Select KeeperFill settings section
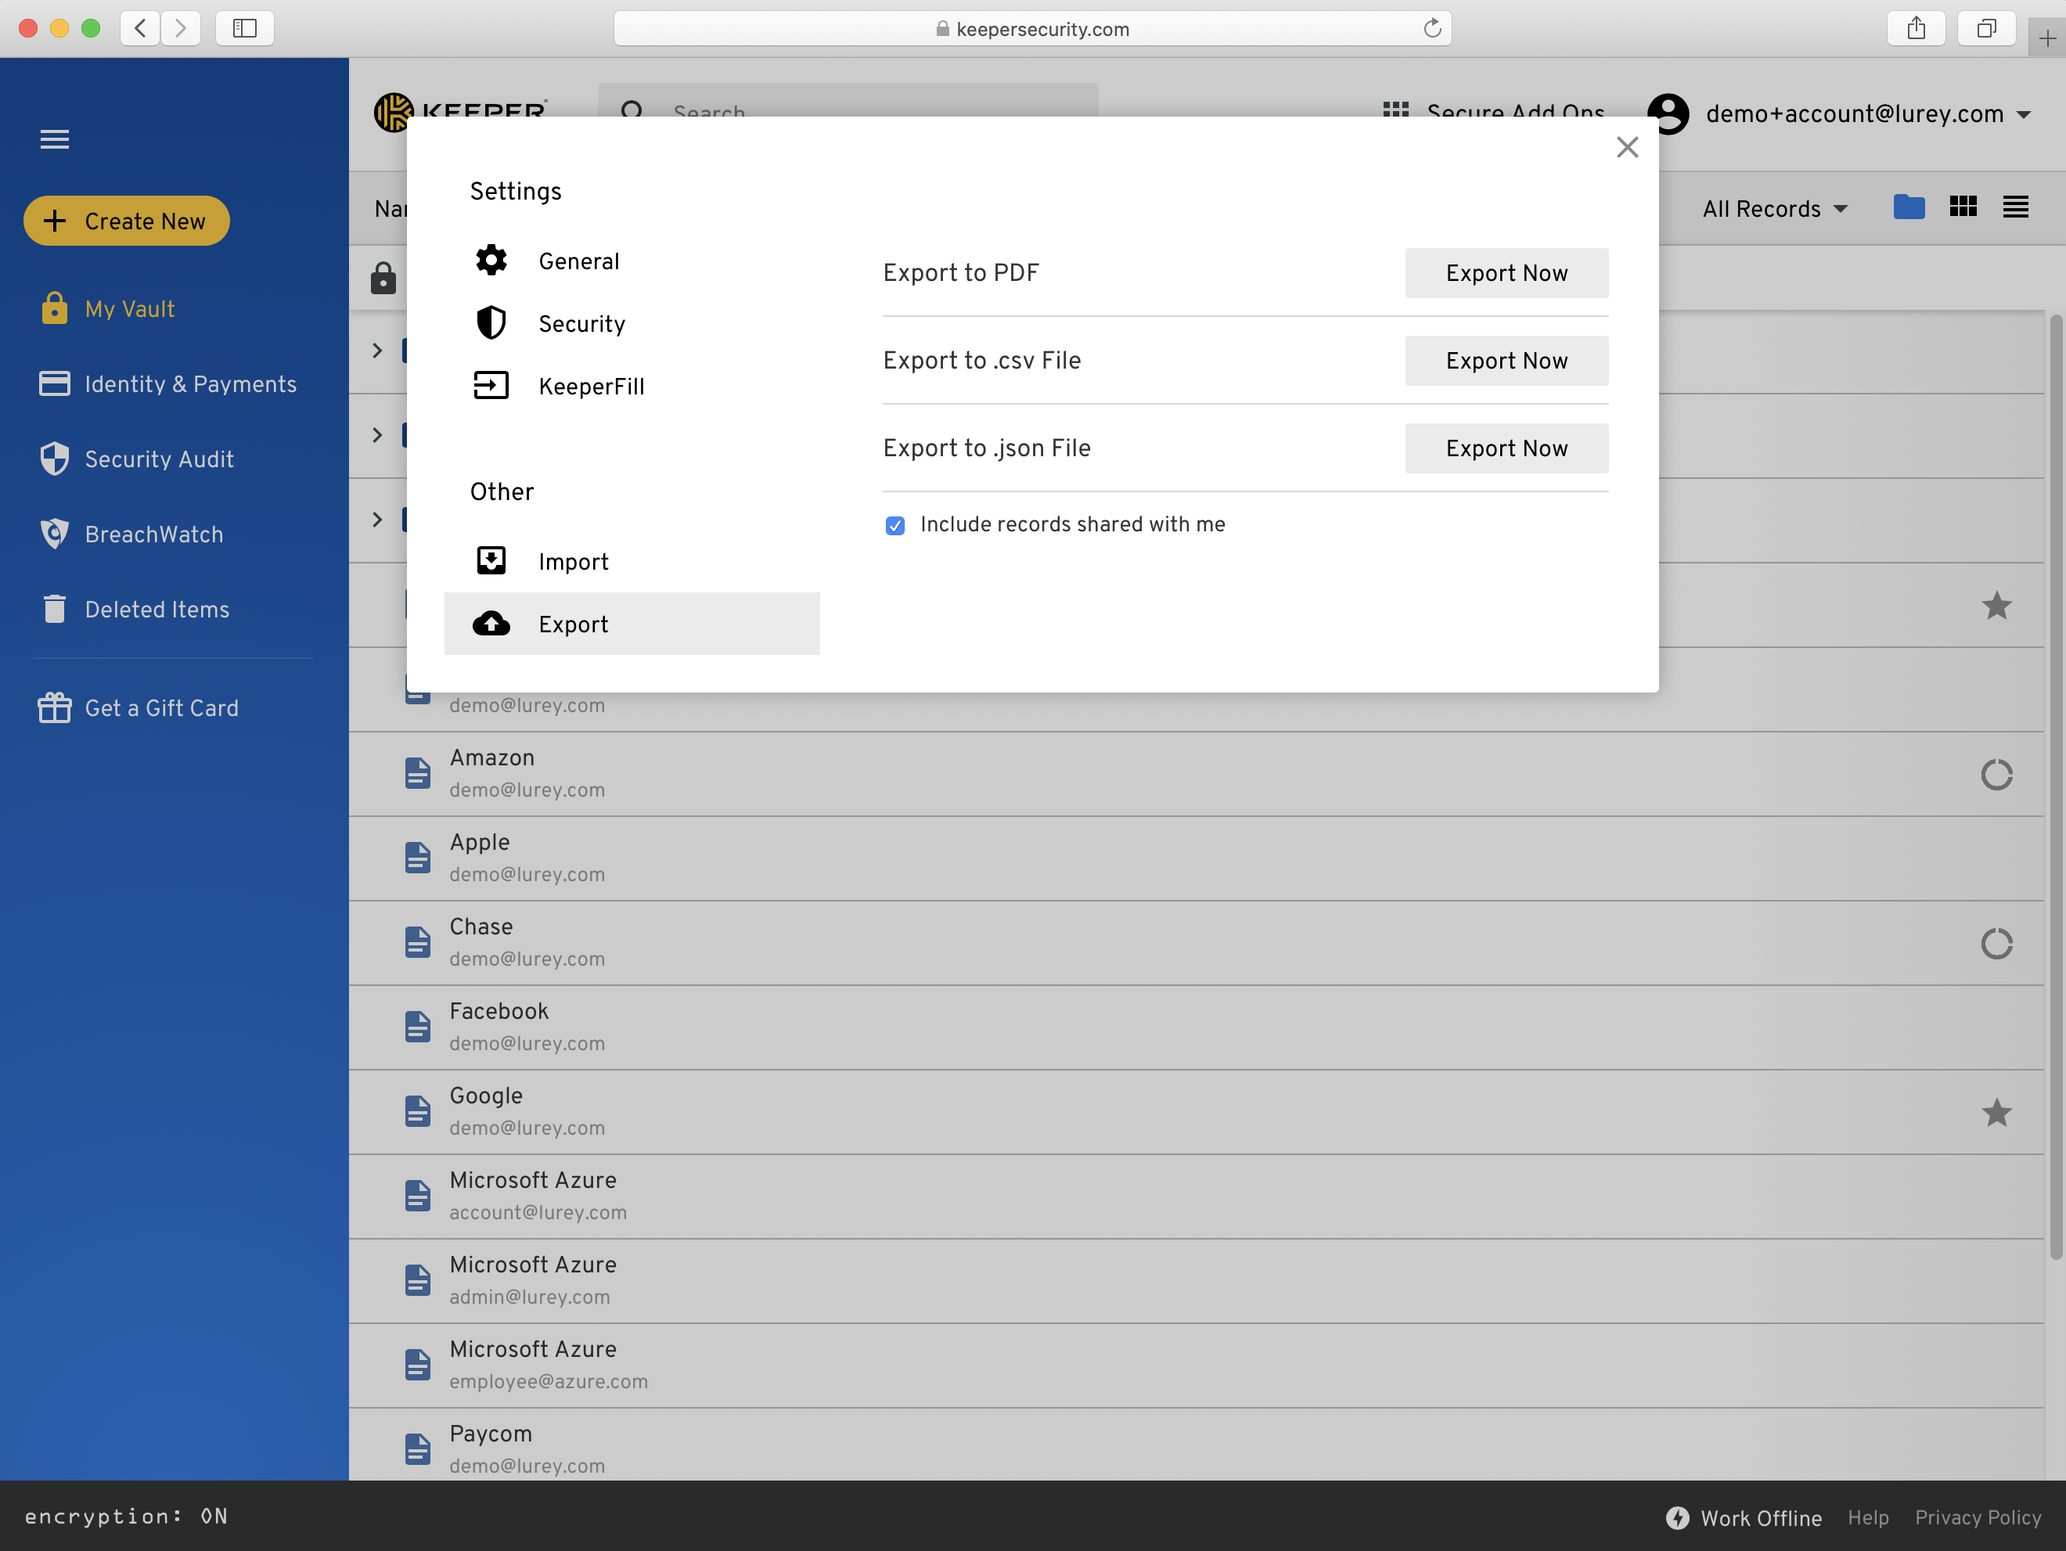 [632, 386]
